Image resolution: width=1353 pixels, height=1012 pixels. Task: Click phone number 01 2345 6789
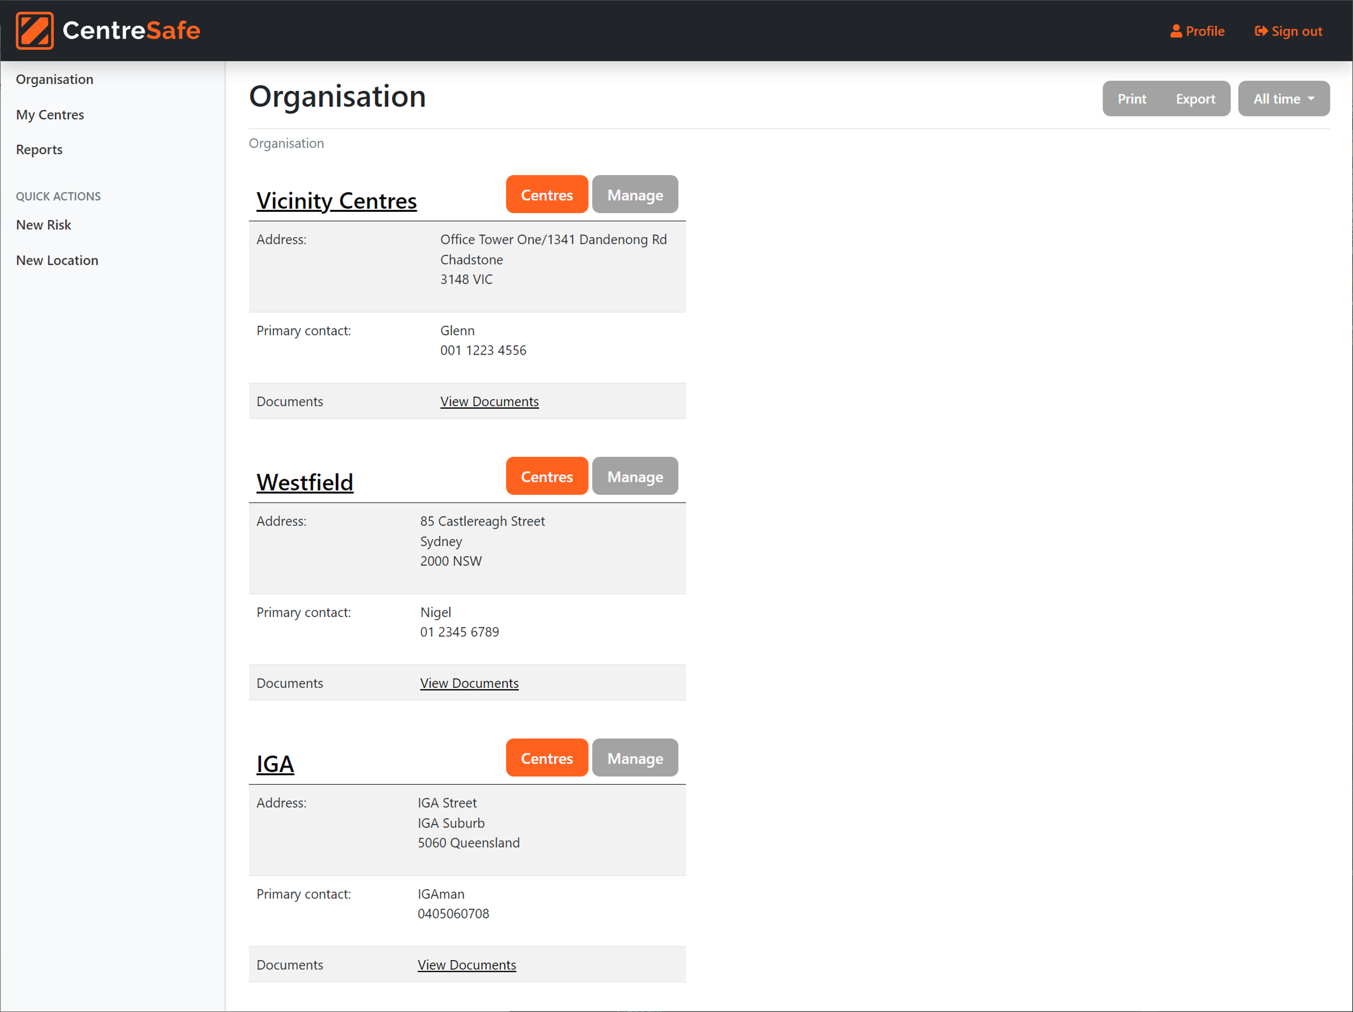pos(459,632)
